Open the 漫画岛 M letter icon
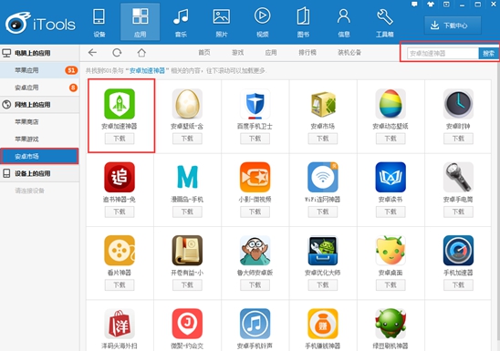Viewport: 500px width, 351px height. pyautogui.click(x=187, y=177)
